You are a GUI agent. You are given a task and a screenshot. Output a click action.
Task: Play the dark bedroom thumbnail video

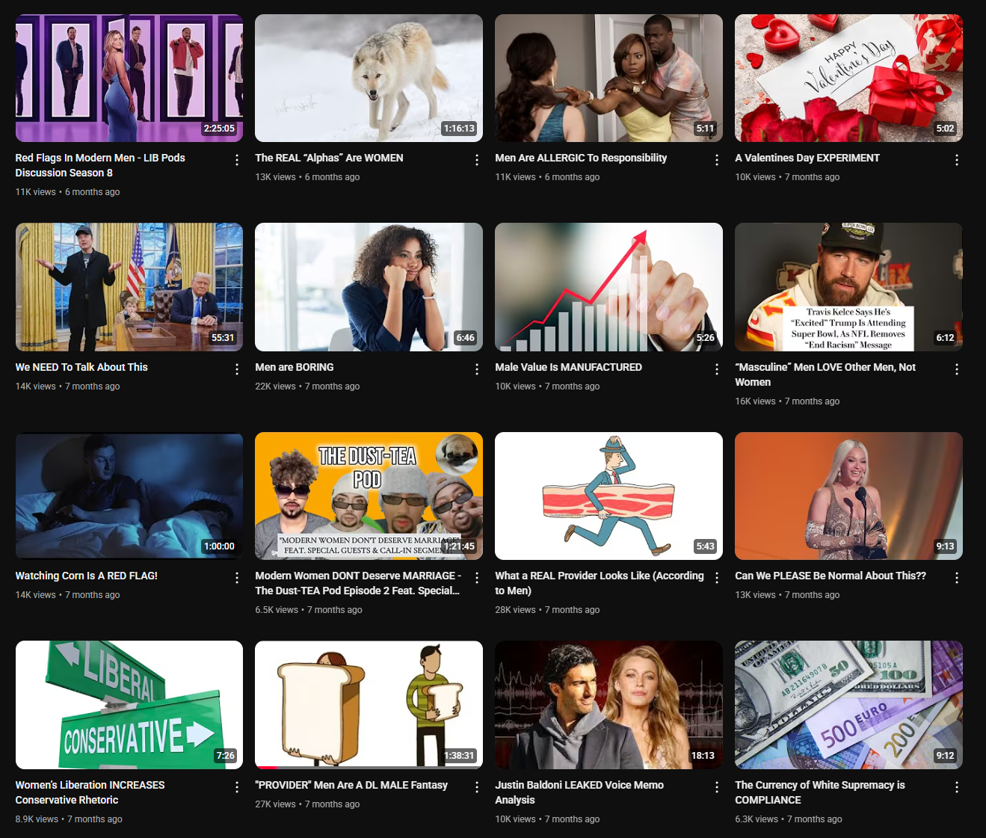tap(129, 496)
